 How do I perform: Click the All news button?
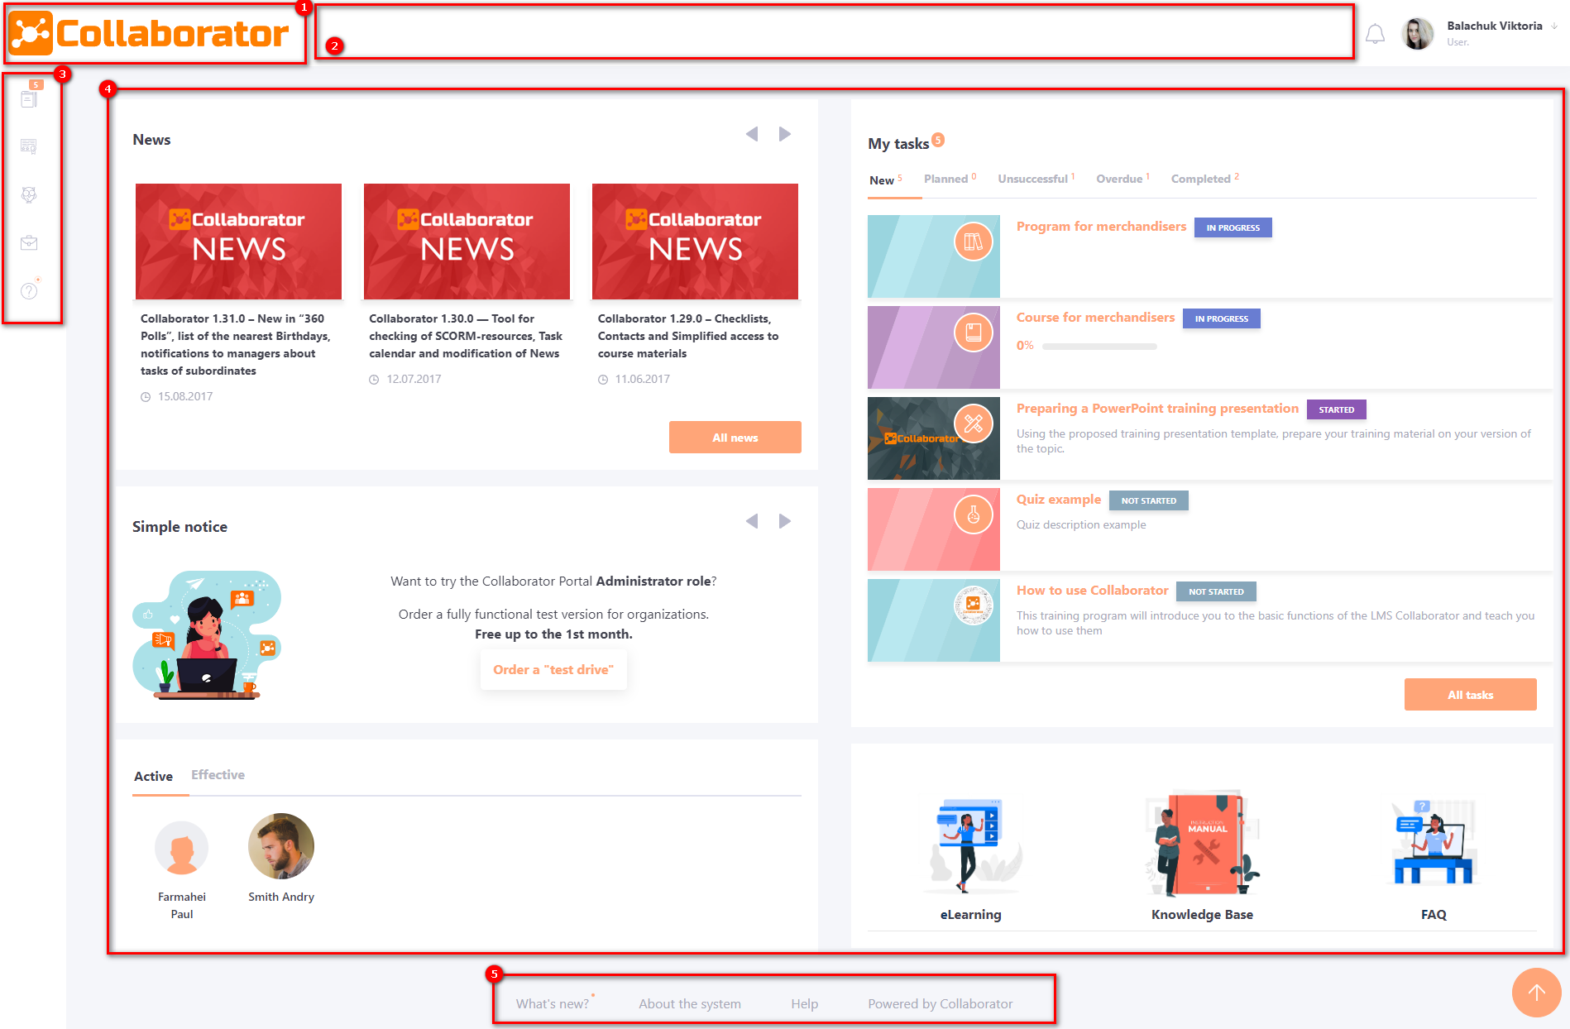pos(735,438)
